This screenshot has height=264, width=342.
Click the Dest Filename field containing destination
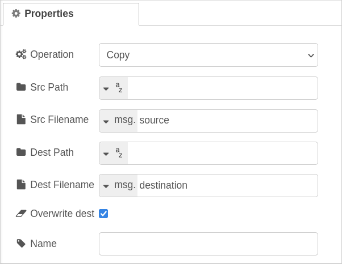click(227, 185)
